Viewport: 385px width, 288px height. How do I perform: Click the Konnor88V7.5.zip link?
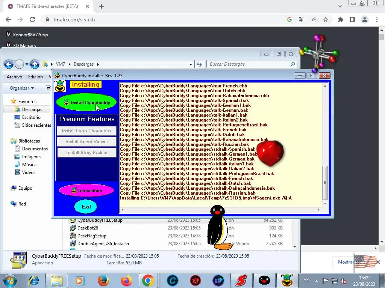[x=30, y=35]
